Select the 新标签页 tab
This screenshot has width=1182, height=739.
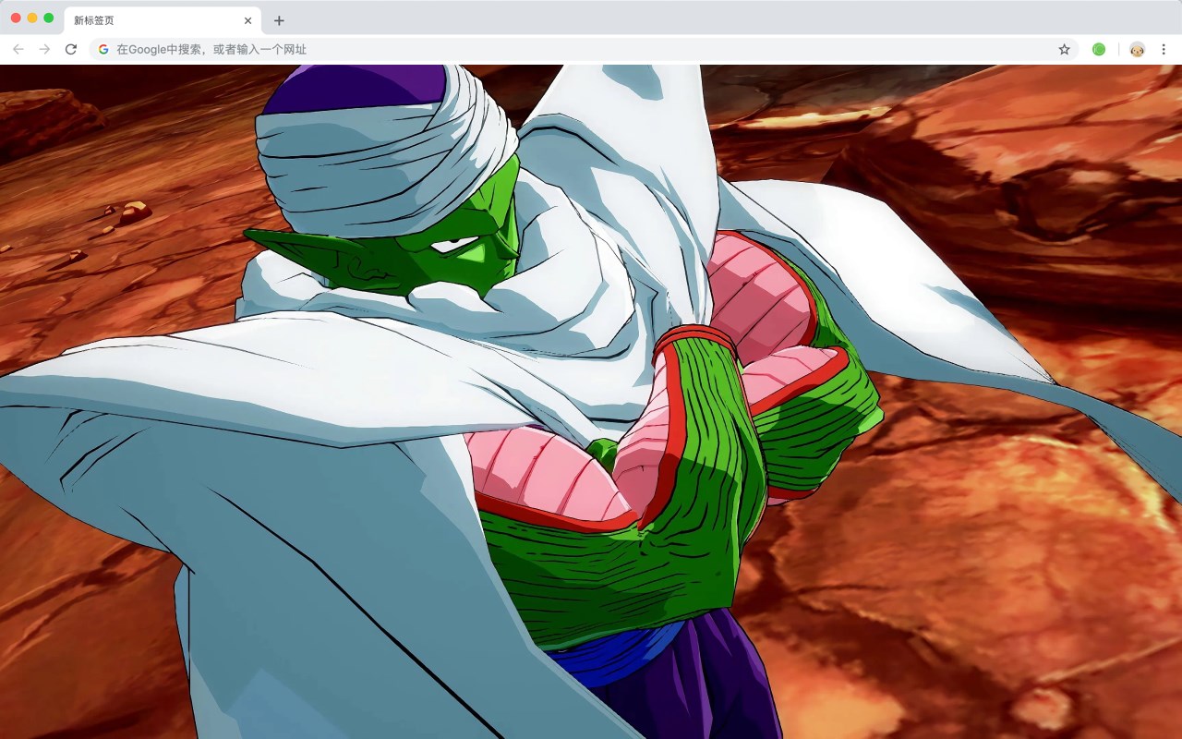162,20
